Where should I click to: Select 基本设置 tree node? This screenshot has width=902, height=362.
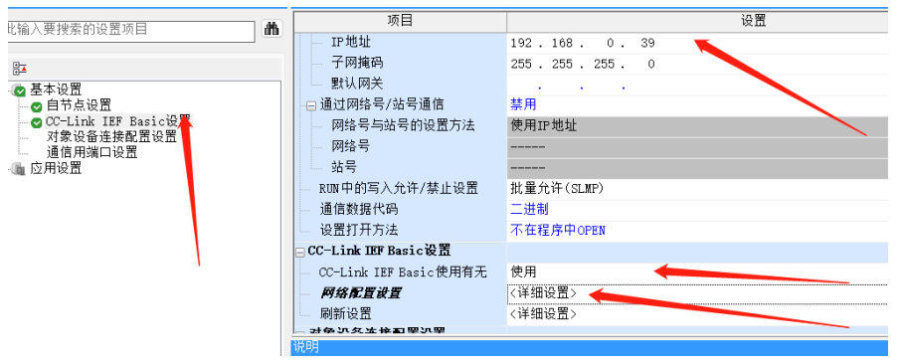click(x=56, y=90)
